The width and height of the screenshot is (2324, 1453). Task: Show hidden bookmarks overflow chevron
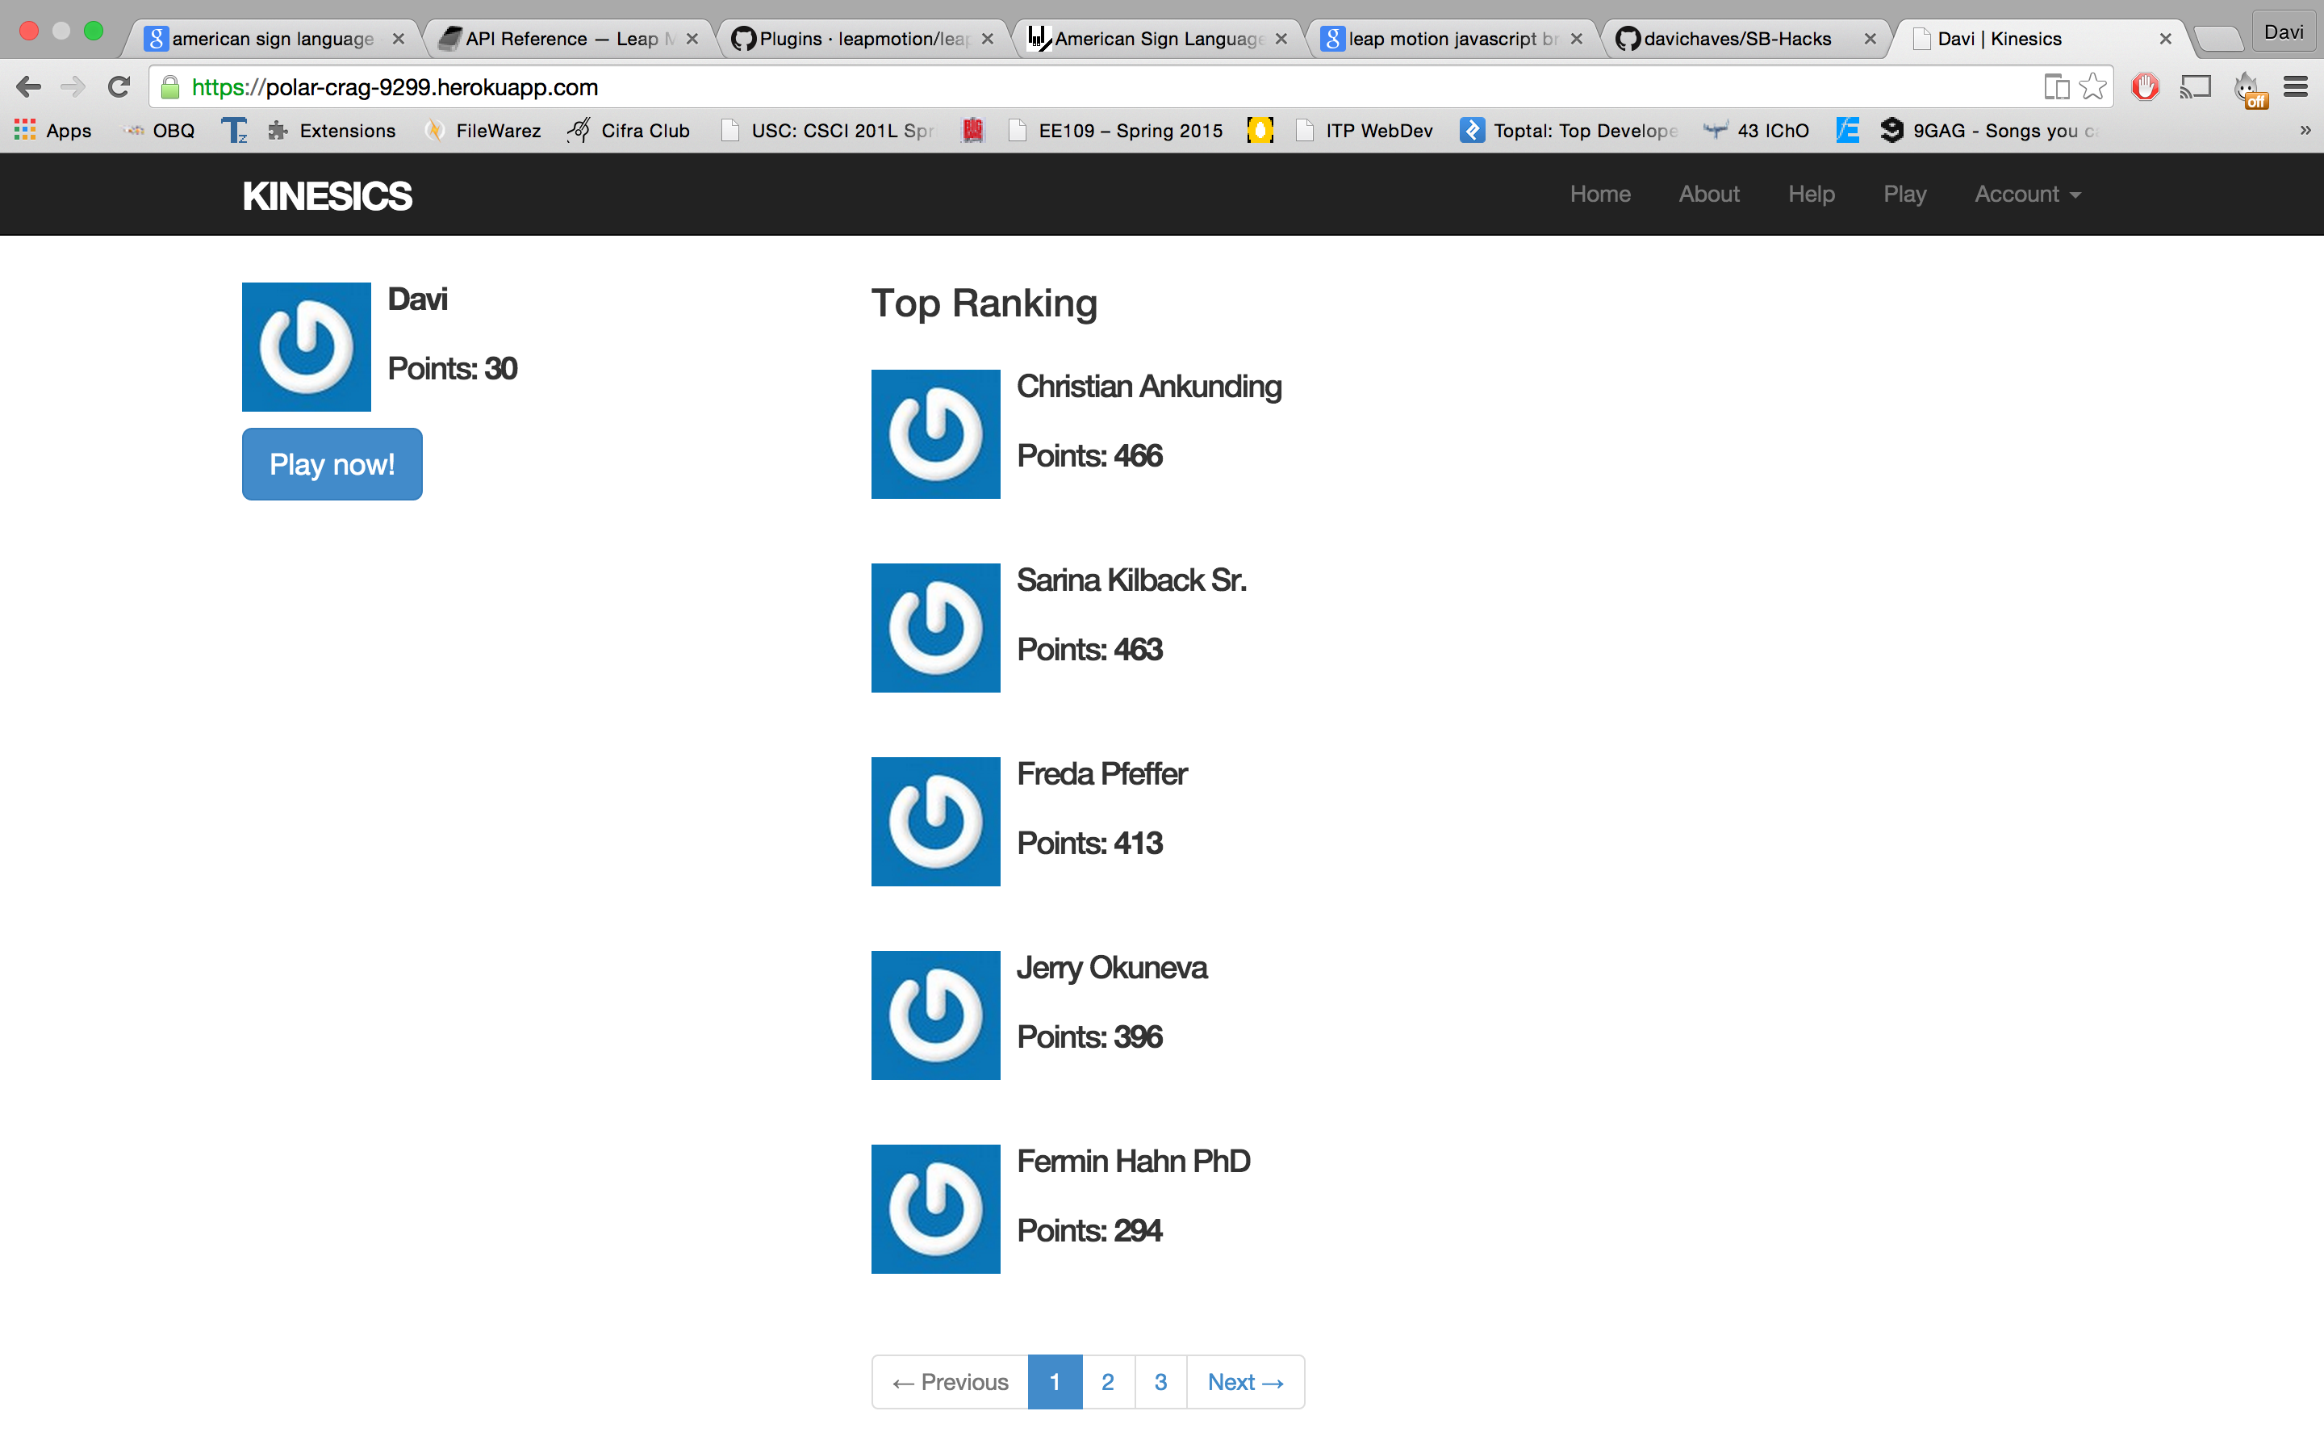2305,130
